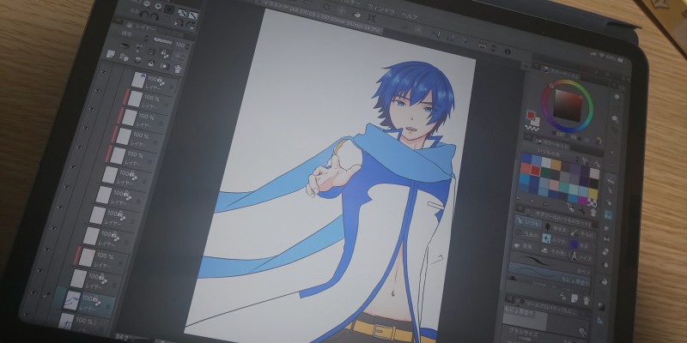687x343 pixels.
Task: Select the red main color swatch
Action: pos(531,115)
